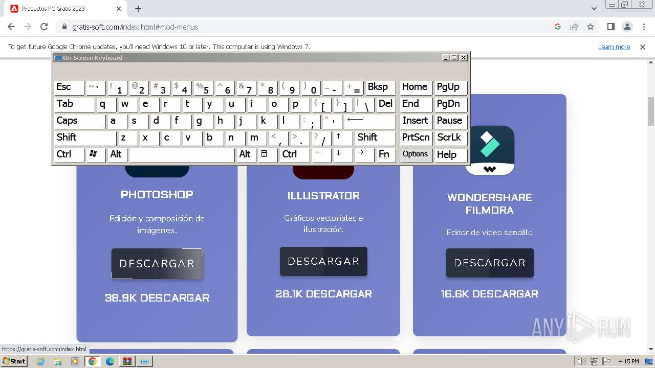The width and height of the screenshot is (655, 368).
Task: Toggle the left Alt key on keyboard
Action: (x=117, y=155)
